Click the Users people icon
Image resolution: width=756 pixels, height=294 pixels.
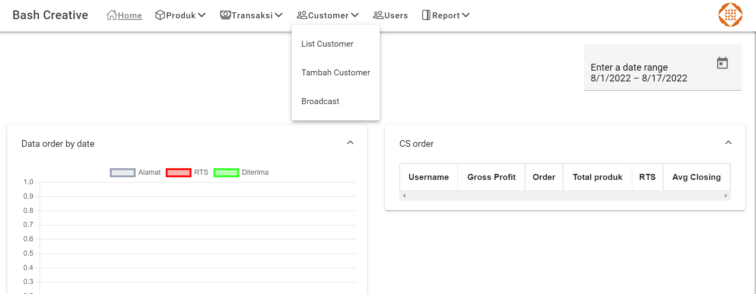pos(378,15)
